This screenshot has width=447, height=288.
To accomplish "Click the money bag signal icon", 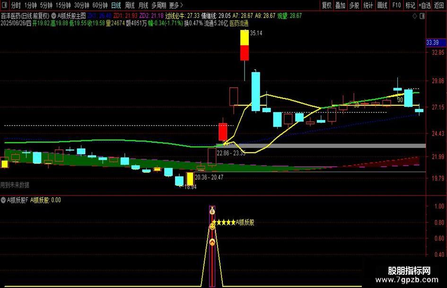I will click(x=212, y=211).
